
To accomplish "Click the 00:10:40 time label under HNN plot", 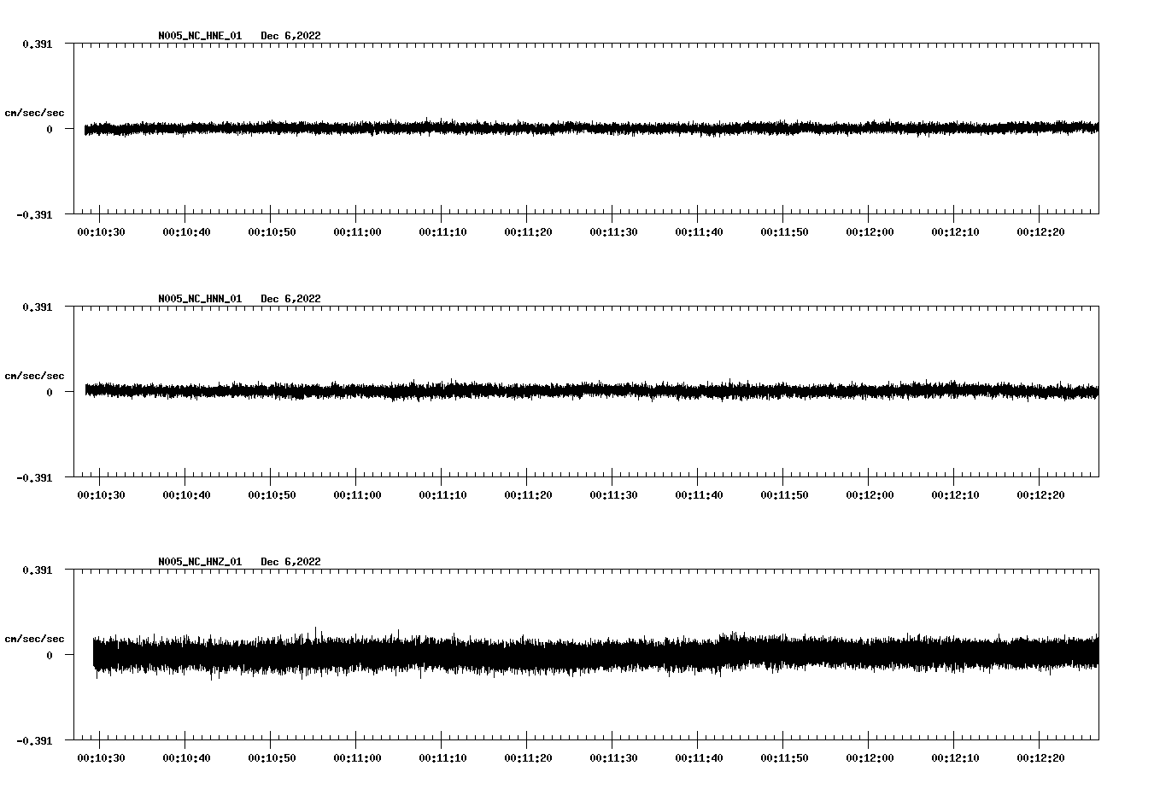I will coord(186,495).
